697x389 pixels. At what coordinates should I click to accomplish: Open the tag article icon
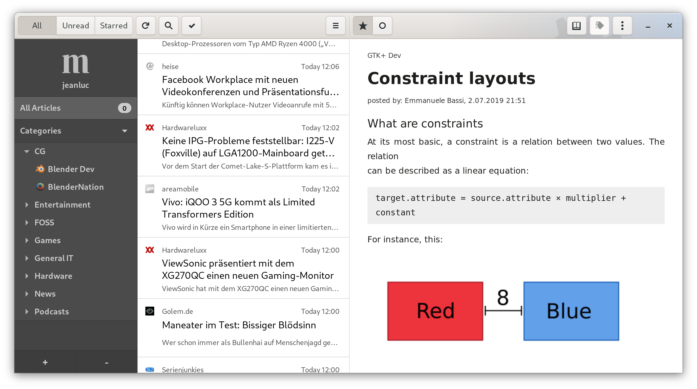599,26
